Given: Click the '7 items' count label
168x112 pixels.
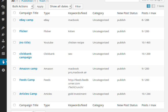Looking at the screenshot, I should pos(161,6).
